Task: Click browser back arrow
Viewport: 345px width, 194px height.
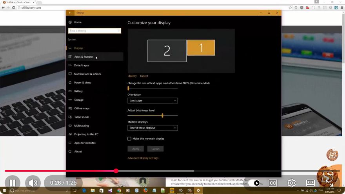Action: (x=3, y=7)
